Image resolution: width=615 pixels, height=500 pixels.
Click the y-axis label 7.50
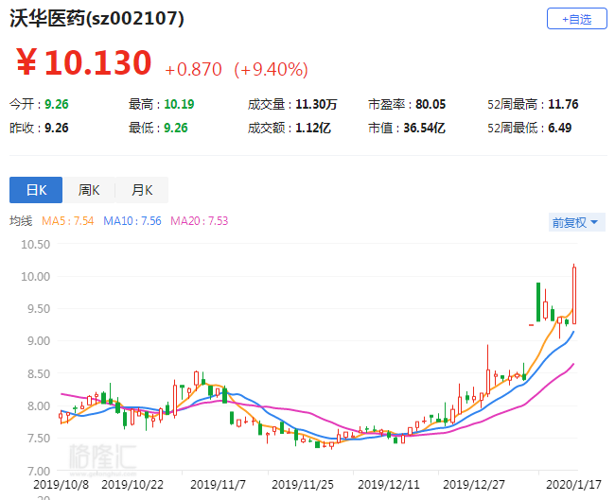click(39, 438)
